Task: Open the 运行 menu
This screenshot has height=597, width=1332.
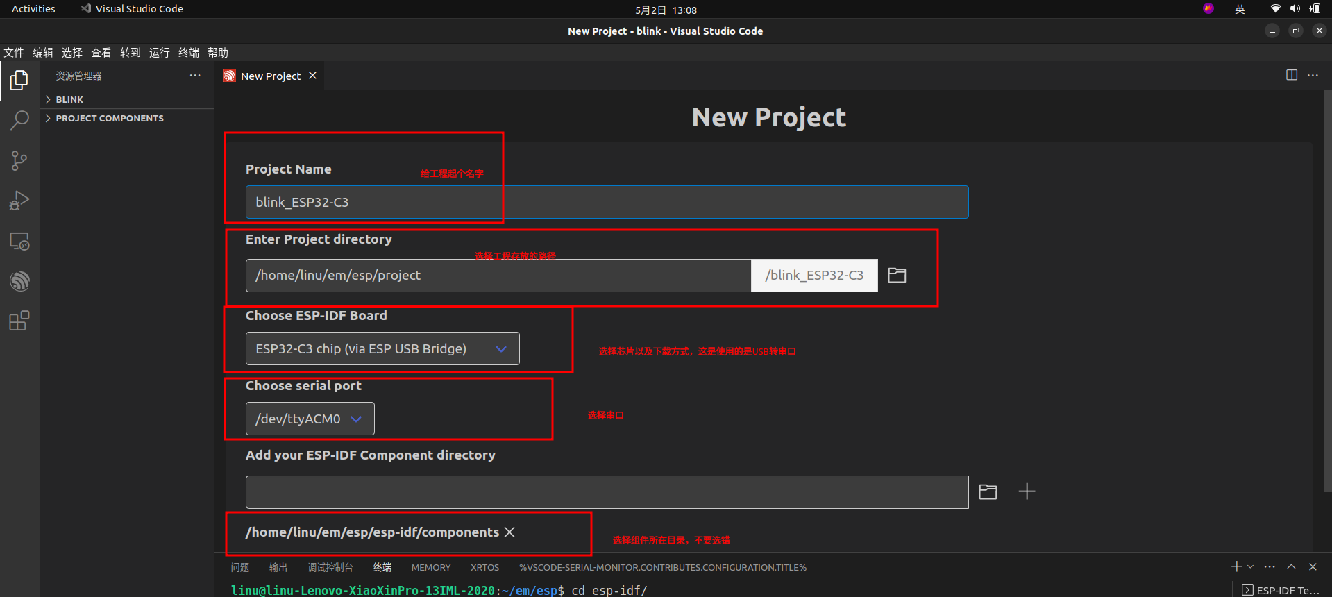Action: point(160,53)
